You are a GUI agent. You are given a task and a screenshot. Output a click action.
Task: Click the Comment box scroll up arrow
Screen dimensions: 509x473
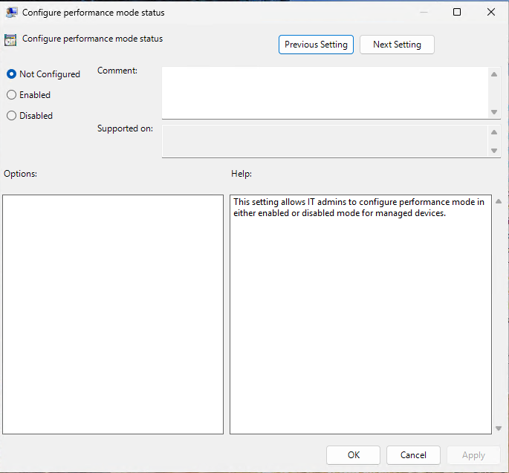pyautogui.click(x=494, y=74)
